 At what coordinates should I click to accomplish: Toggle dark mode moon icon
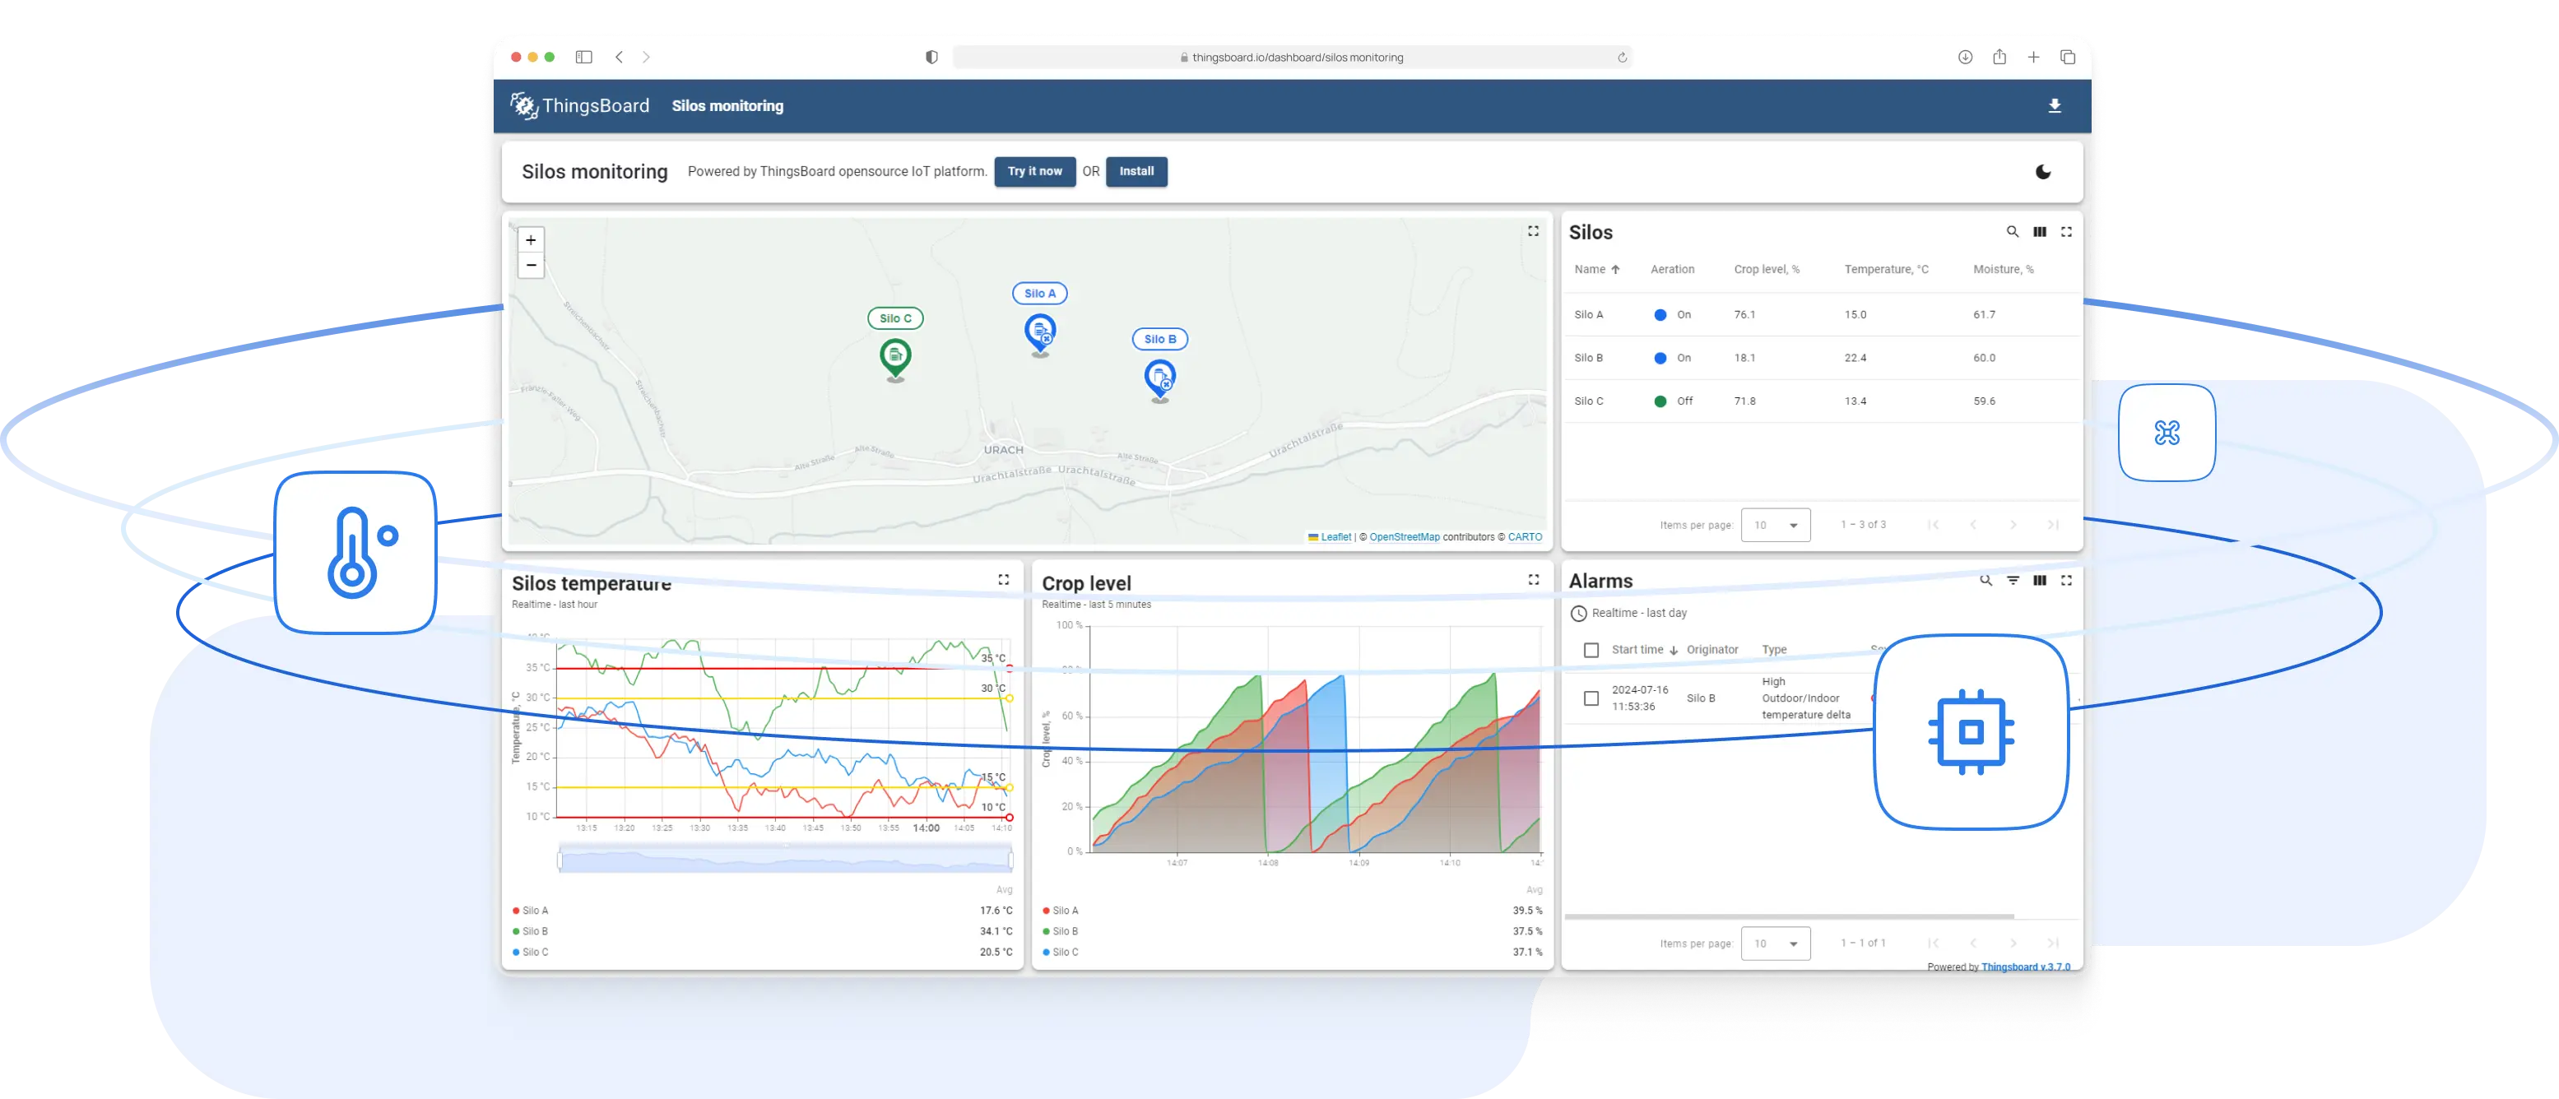pos(2042,172)
